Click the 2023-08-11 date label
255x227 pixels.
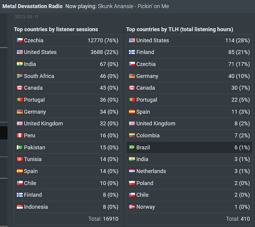tap(27, 17)
